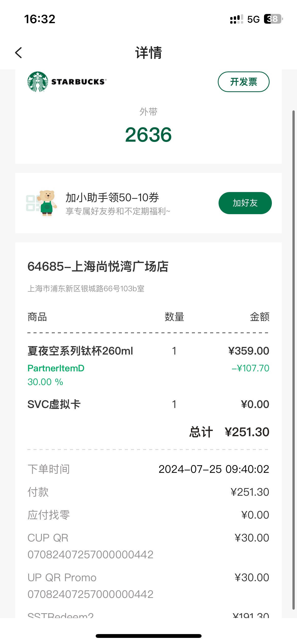Tap the cellular signal bars icon
297x644 pixels.
click(x=237, y=19)
